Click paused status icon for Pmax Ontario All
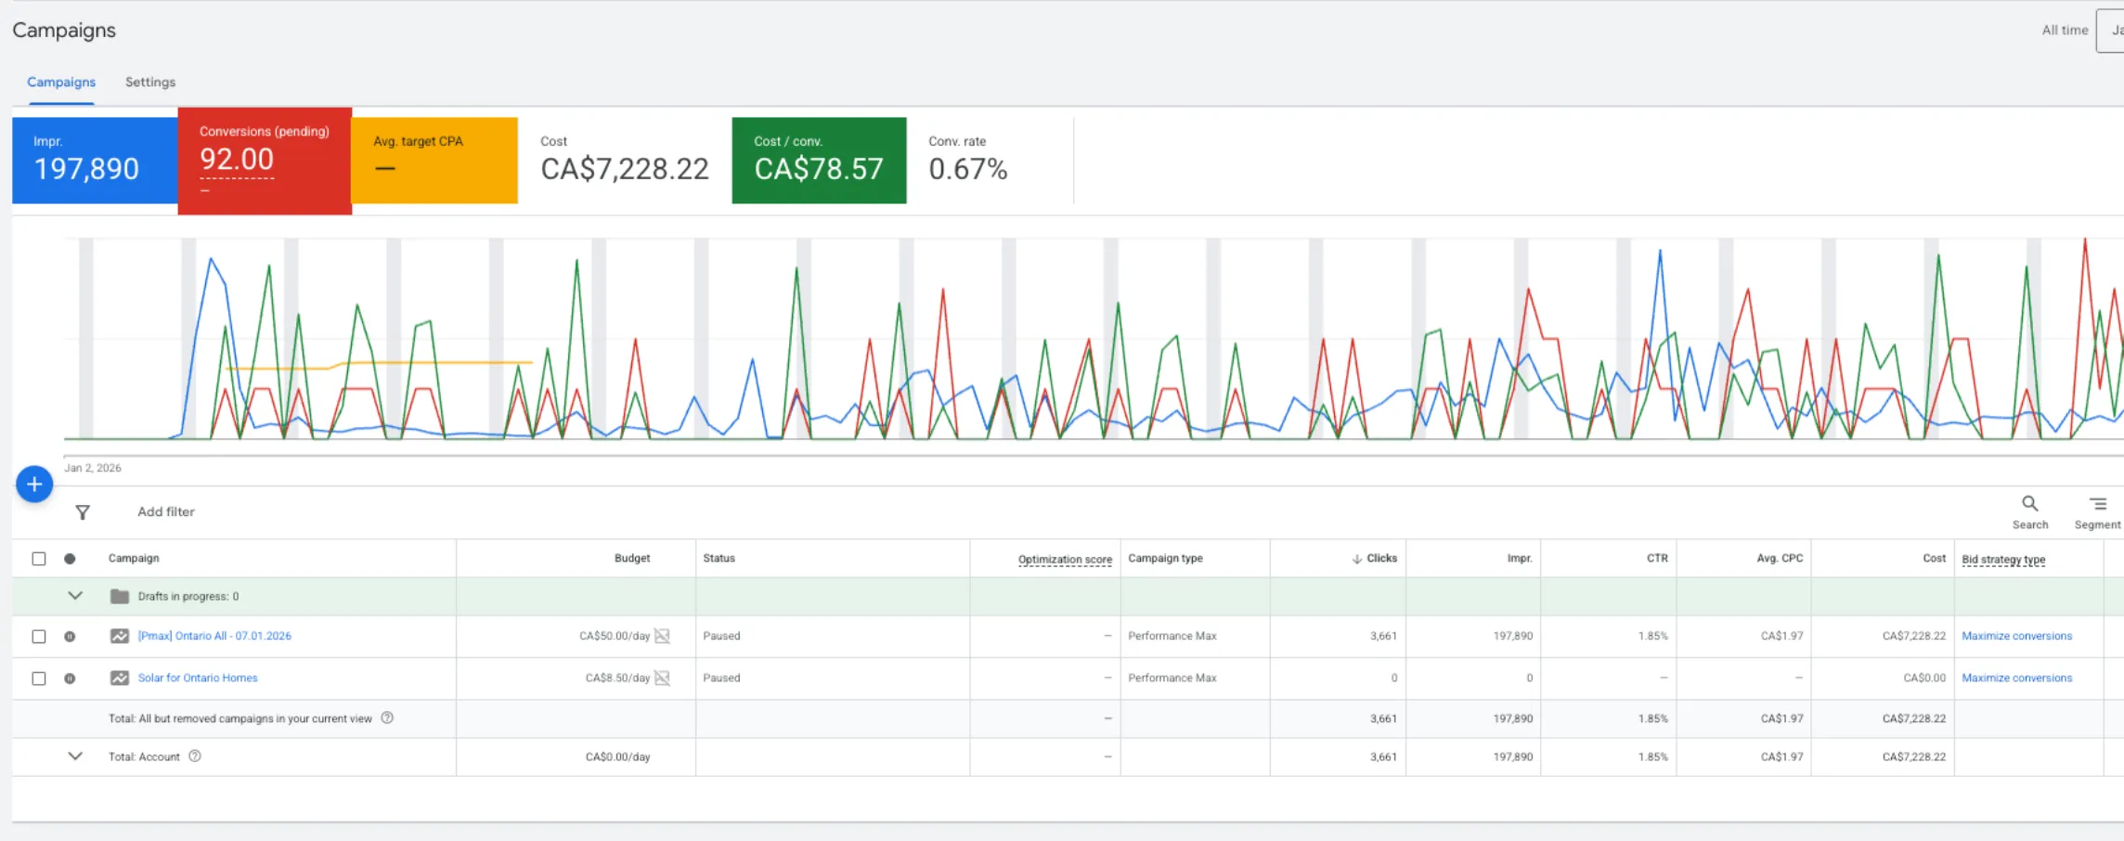Image resolution: width=2124 pixels, height=841 pixels. coord(70,637)
